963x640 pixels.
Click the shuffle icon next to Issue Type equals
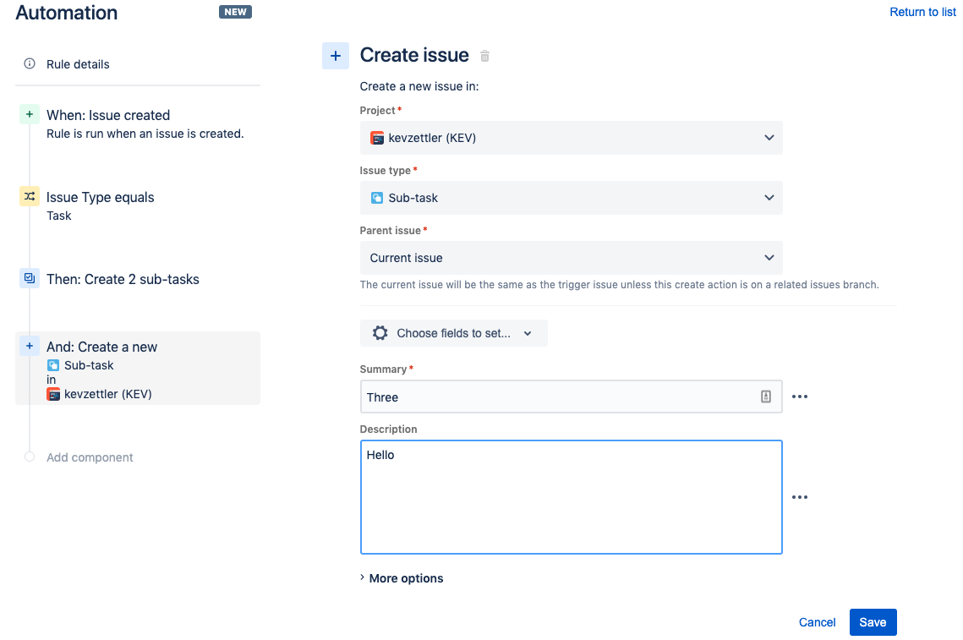click(x=30, y=195)
